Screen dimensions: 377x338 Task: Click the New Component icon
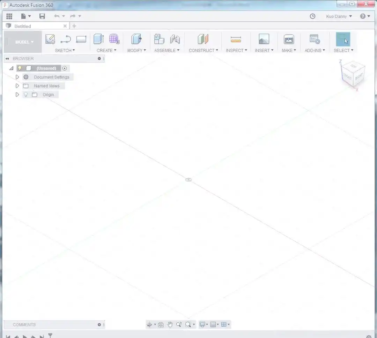coord(159,39)
